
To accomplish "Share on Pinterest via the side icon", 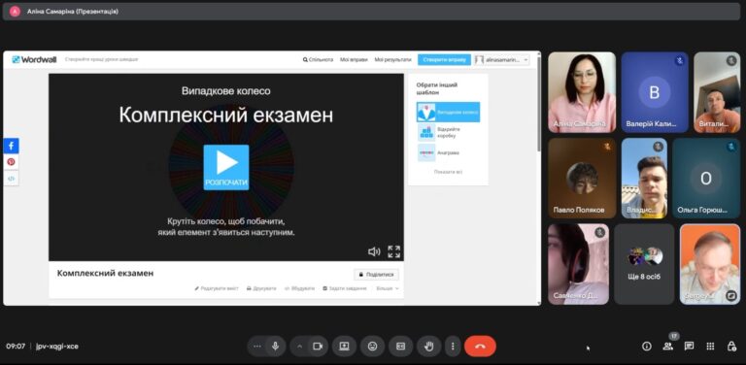I will (12, 162).
